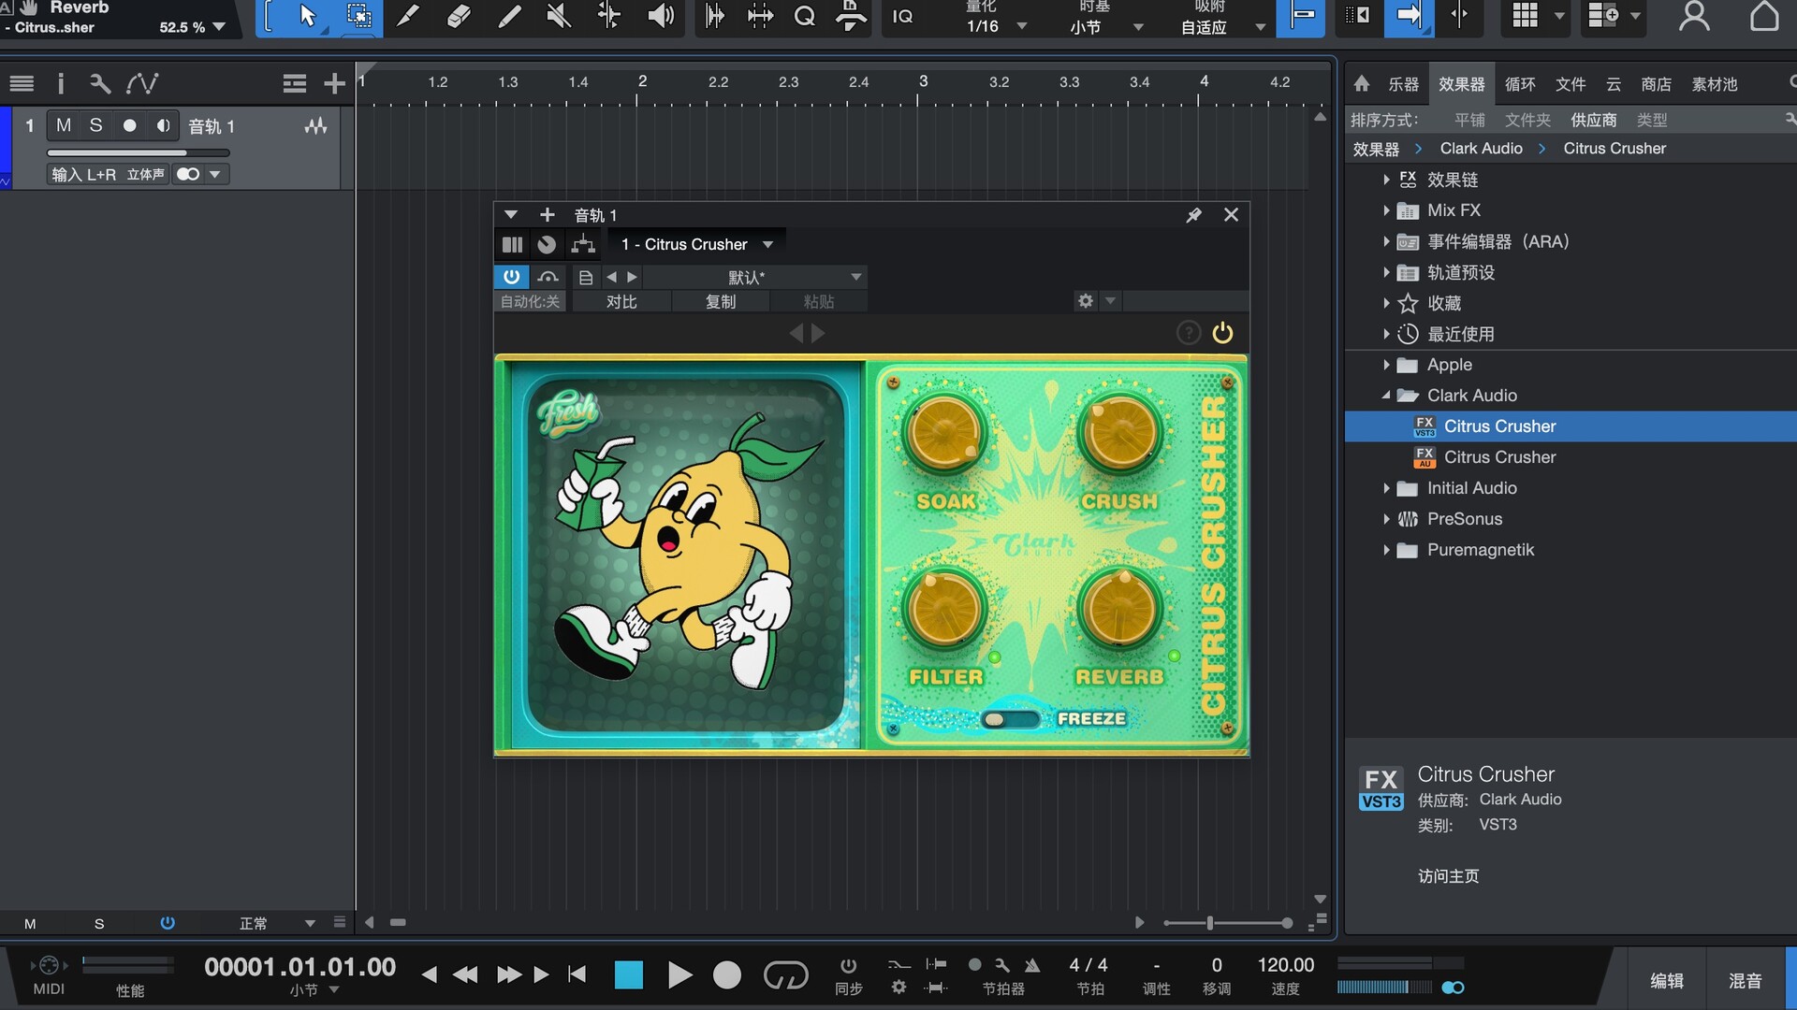
Task: Open track list wrench options
Action: [100, 84]
